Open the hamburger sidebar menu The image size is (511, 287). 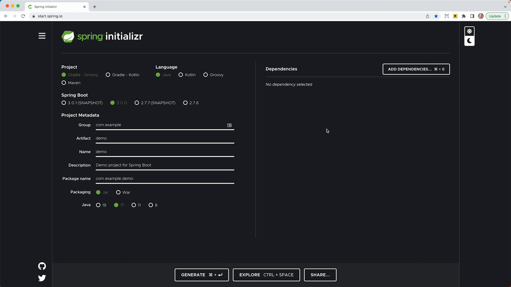[x=42, y=36]
